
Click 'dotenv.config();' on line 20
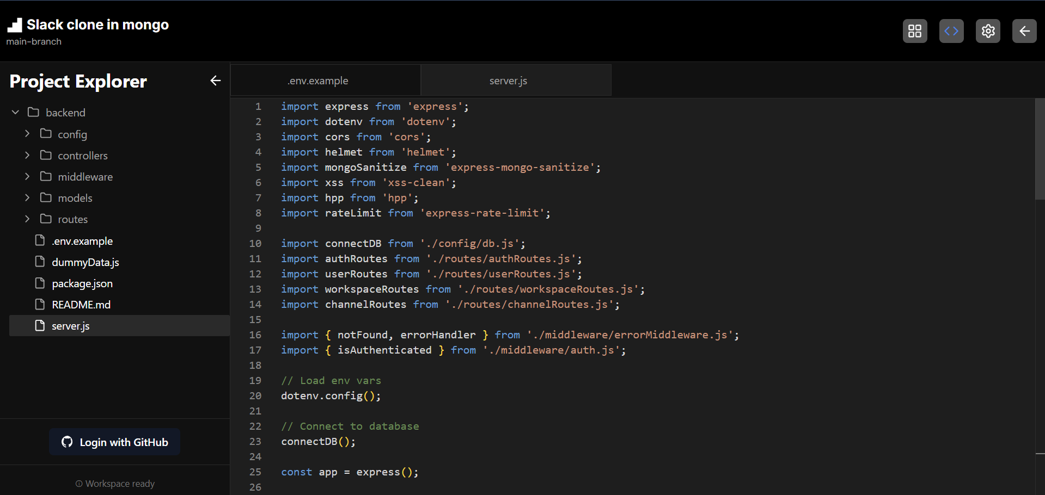point(331,396)
